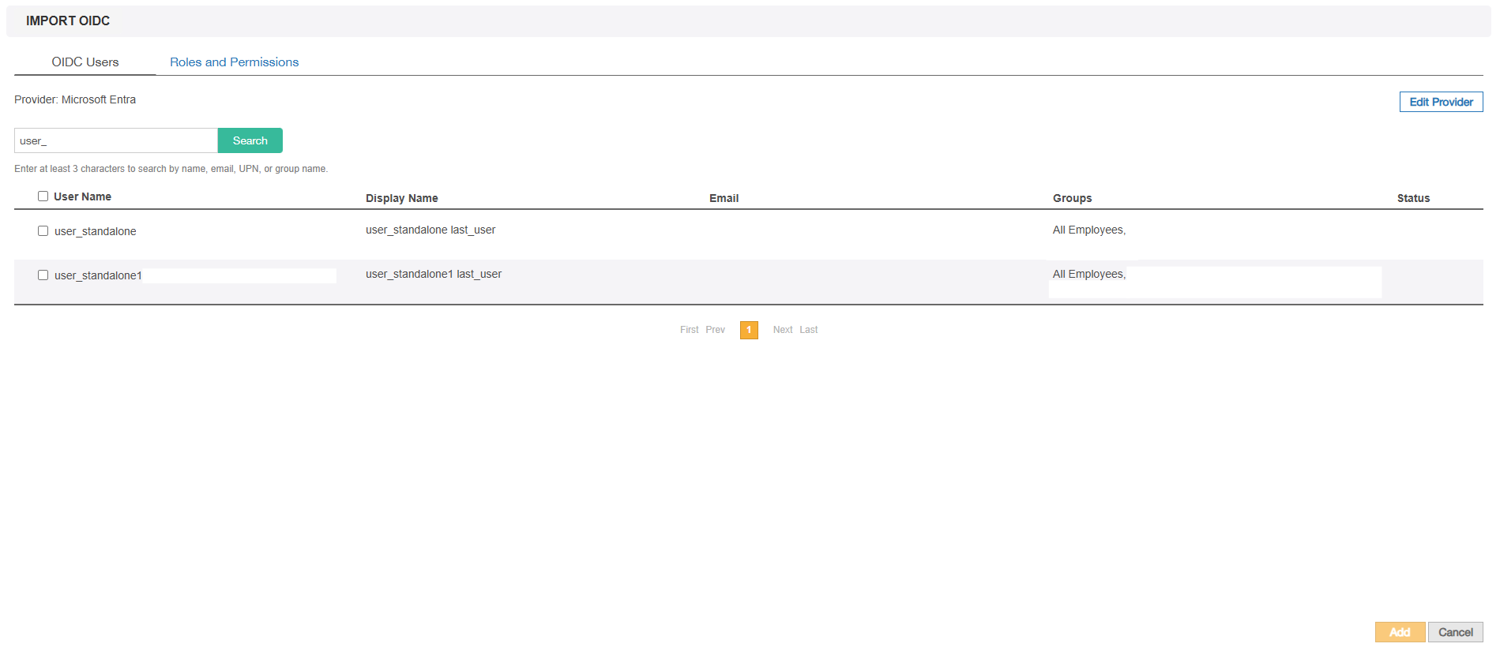The width and height of the screenshot is (1500, 651).
Task: Click the Groups column header
Action: [1072, 198]
